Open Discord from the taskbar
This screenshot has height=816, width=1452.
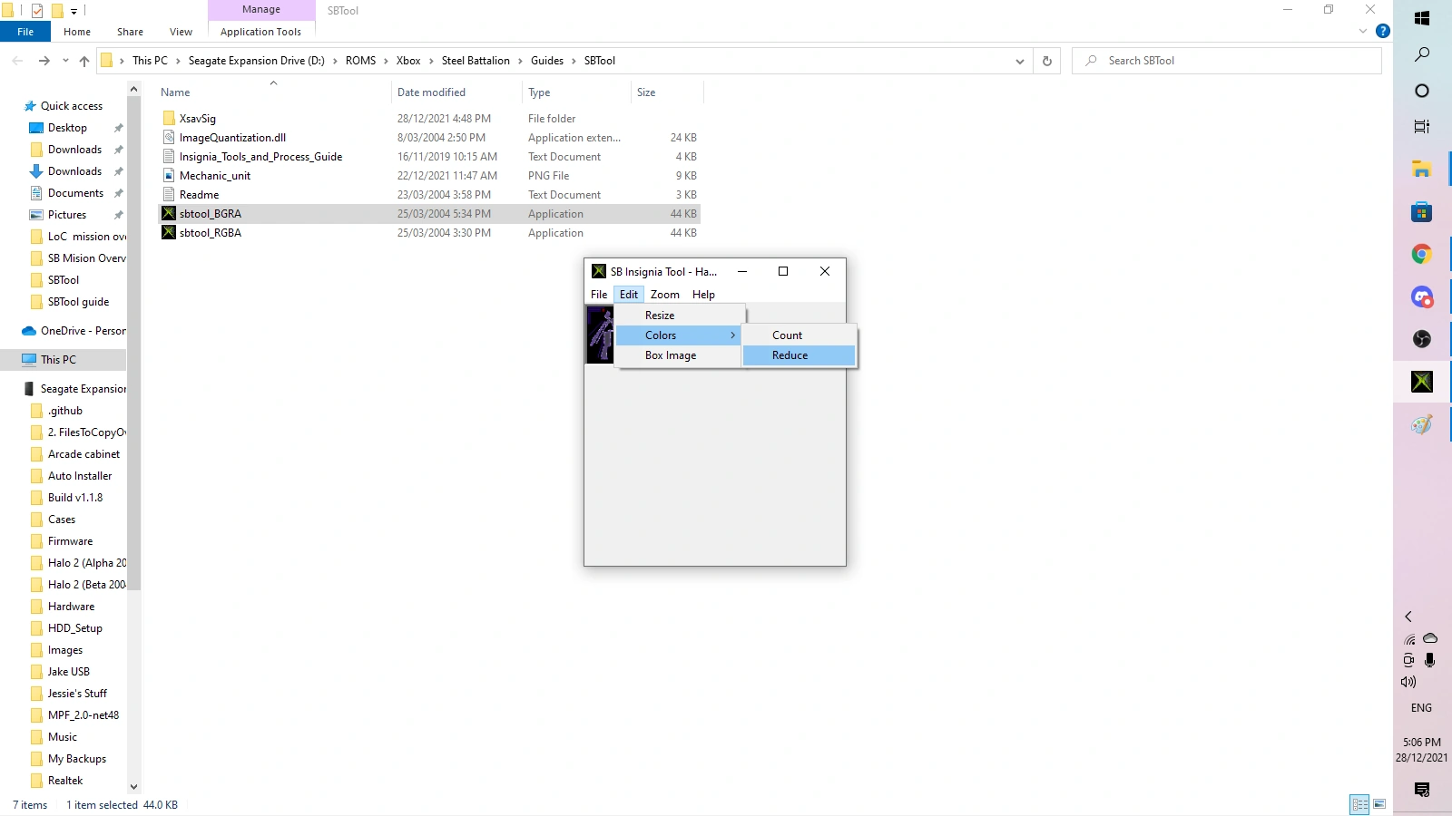click(x=1422, y=296)
